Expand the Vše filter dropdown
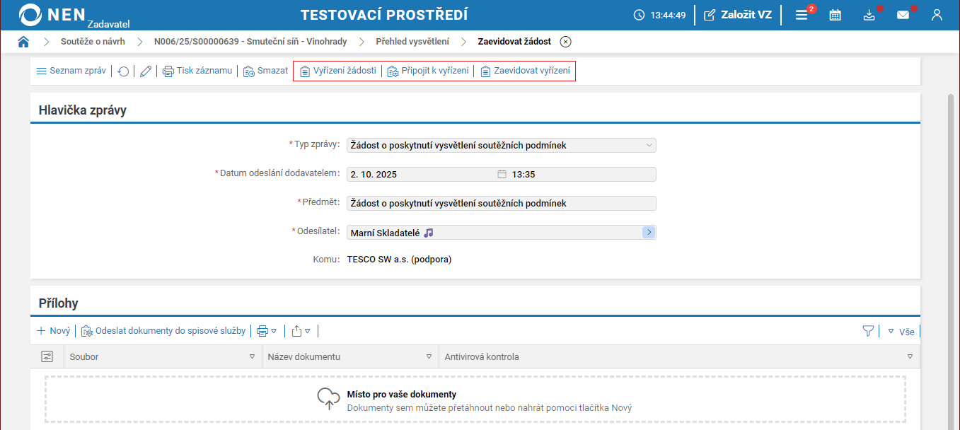960x430 pixels. [901, 331]
